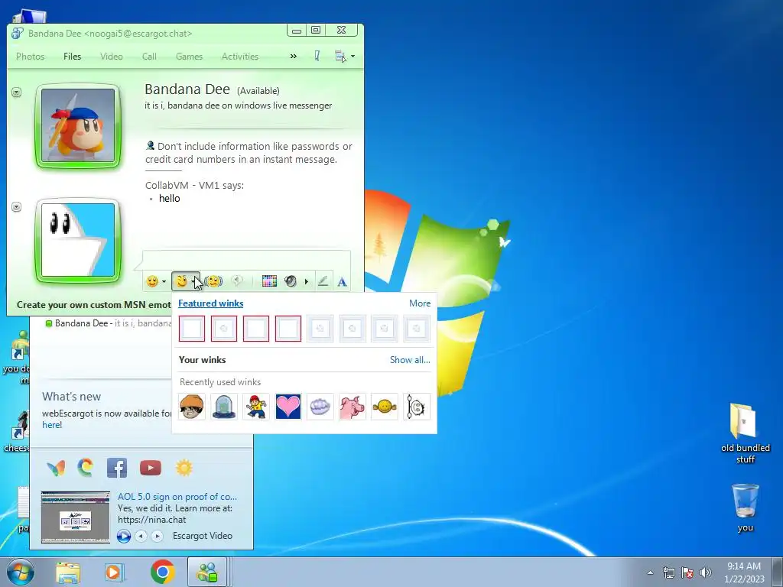Click the Messenger taskbar button
This screenshot has width=783, height=587.
(x=207, y=572)
